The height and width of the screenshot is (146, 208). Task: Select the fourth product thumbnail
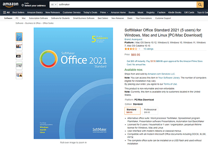tap(19, 65)
